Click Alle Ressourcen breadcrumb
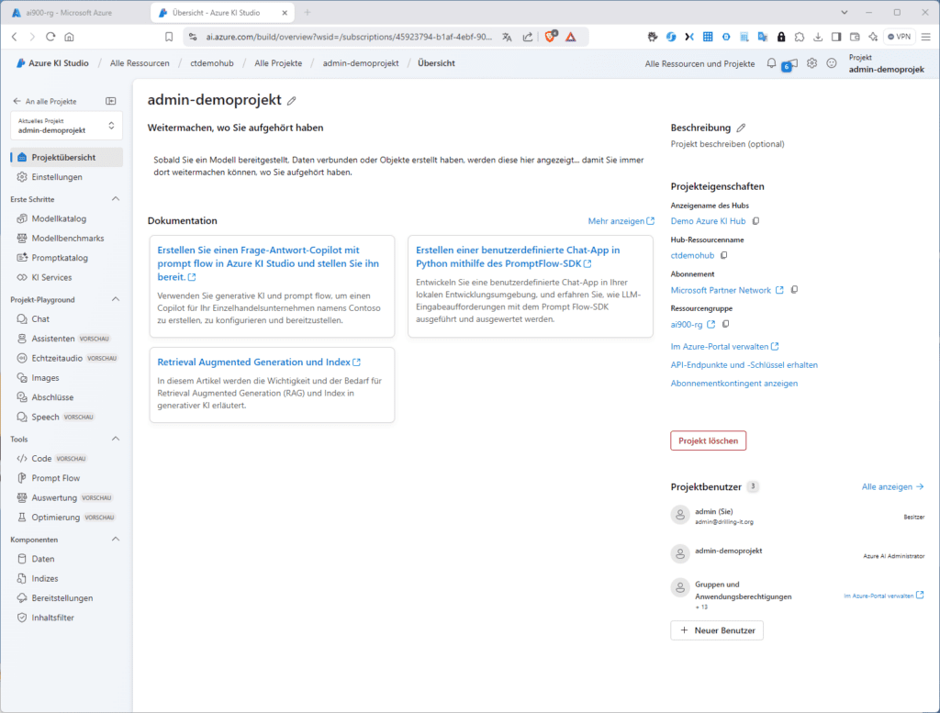 tap(140, 63)
